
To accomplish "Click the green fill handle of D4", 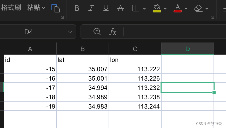I will click(214, 92).
